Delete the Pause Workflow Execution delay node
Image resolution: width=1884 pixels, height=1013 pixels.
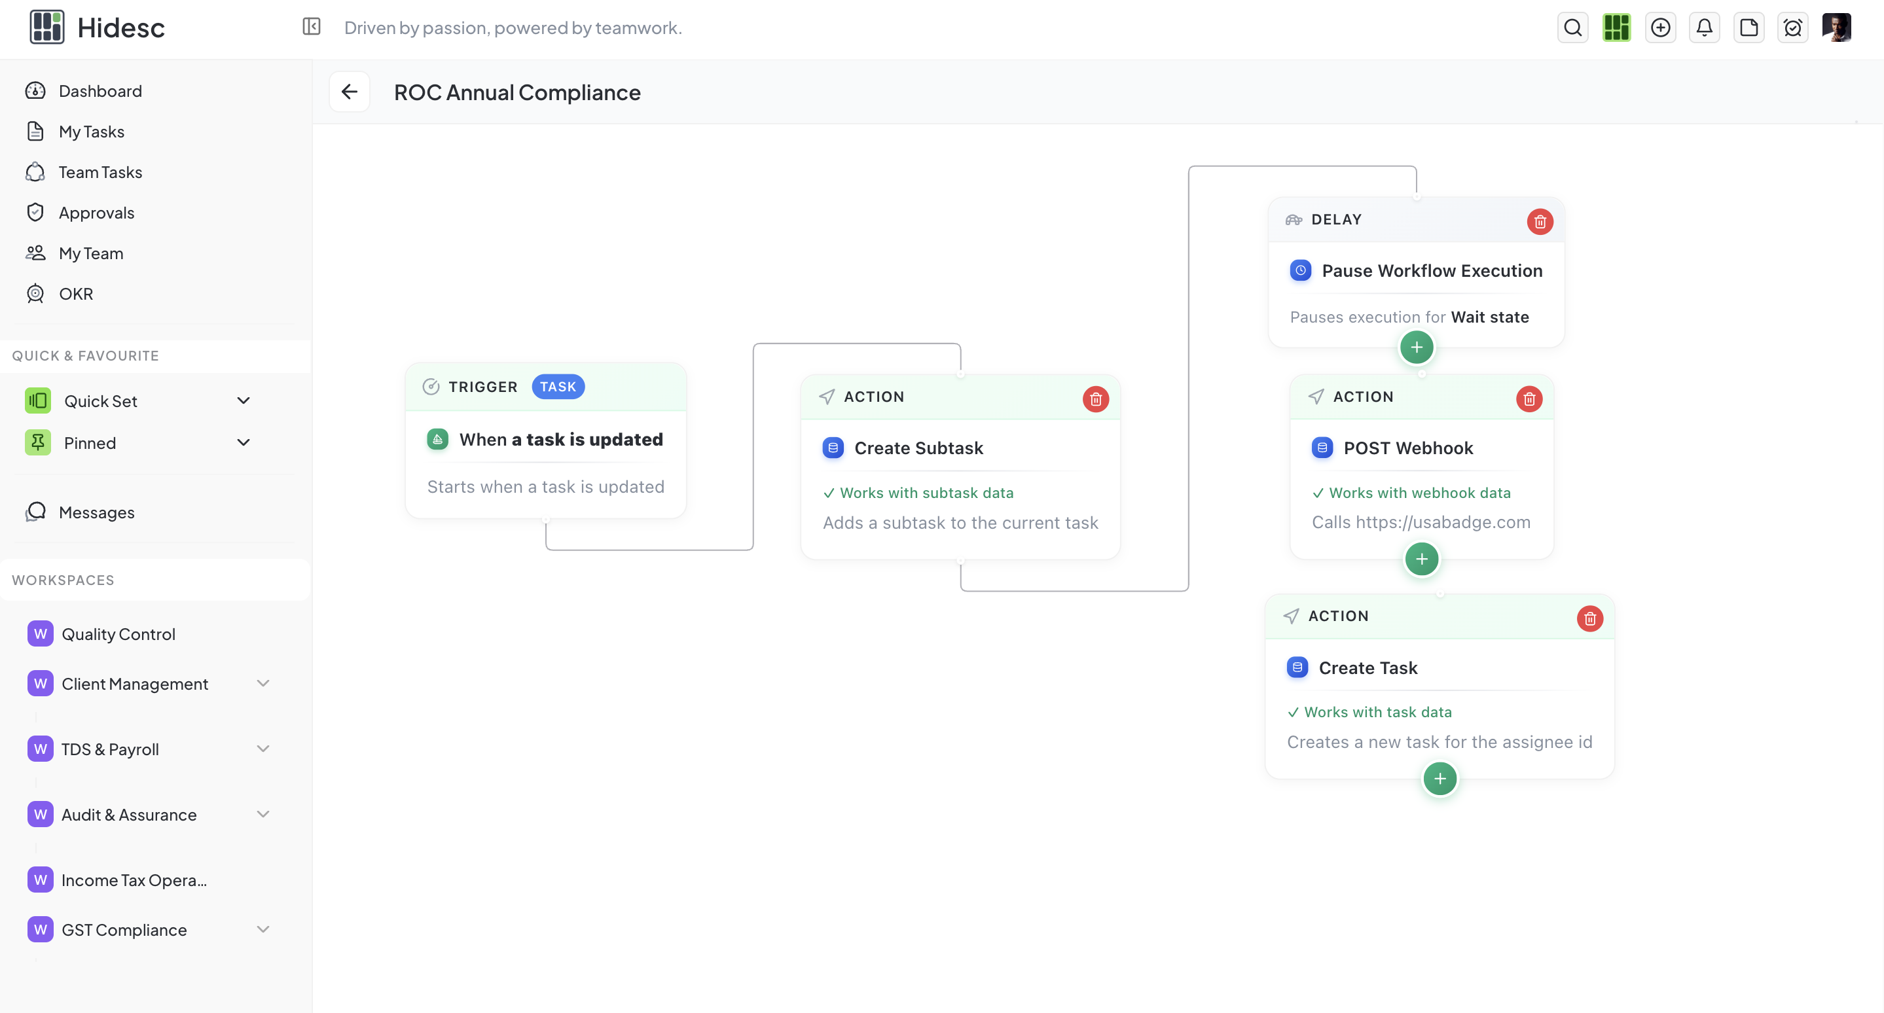click(1540, 221)
